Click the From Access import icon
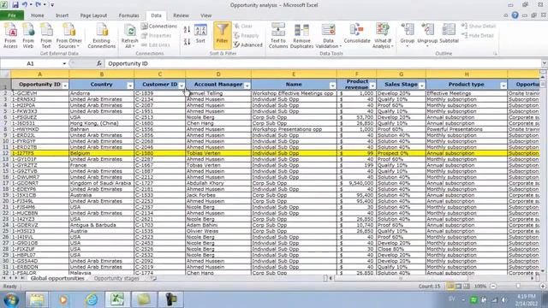Viewport: 548px width, 308px height. pyautogui.click(x=10, y=35)
